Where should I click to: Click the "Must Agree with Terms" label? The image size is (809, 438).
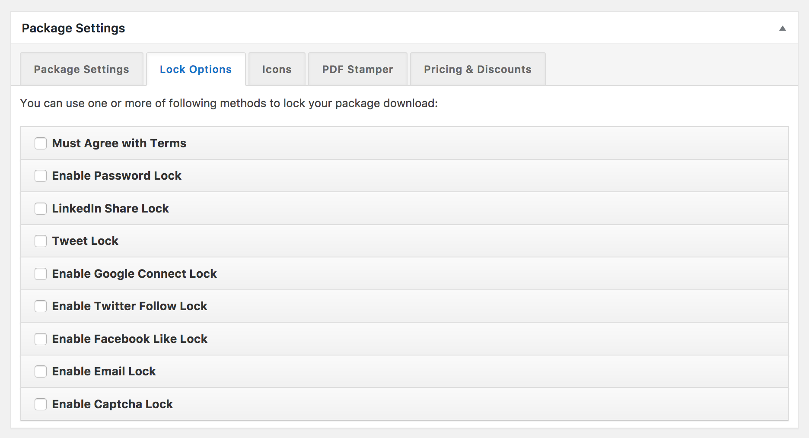coord(119,143)
